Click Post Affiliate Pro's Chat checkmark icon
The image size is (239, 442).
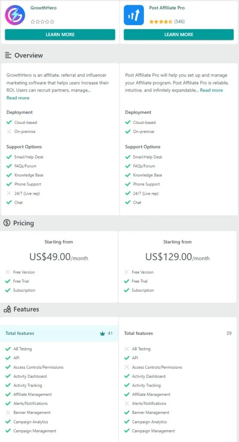128,202
